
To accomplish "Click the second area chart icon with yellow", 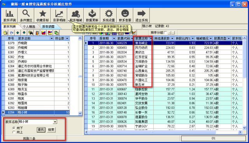I will coord(50,33).
